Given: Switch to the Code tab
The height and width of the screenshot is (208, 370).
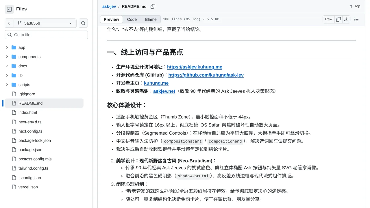Looking at the screenshot, I should [x=132, y=19].
